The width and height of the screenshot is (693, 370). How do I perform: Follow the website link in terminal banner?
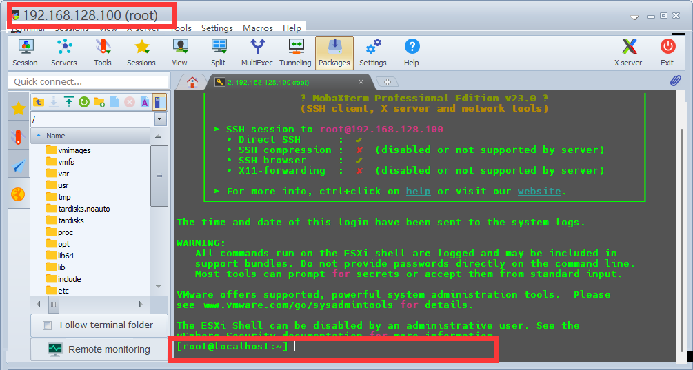pos(539,191)
